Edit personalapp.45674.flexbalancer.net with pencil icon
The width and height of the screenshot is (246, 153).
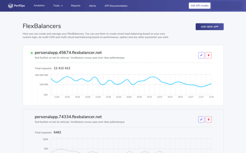point(201,55)
